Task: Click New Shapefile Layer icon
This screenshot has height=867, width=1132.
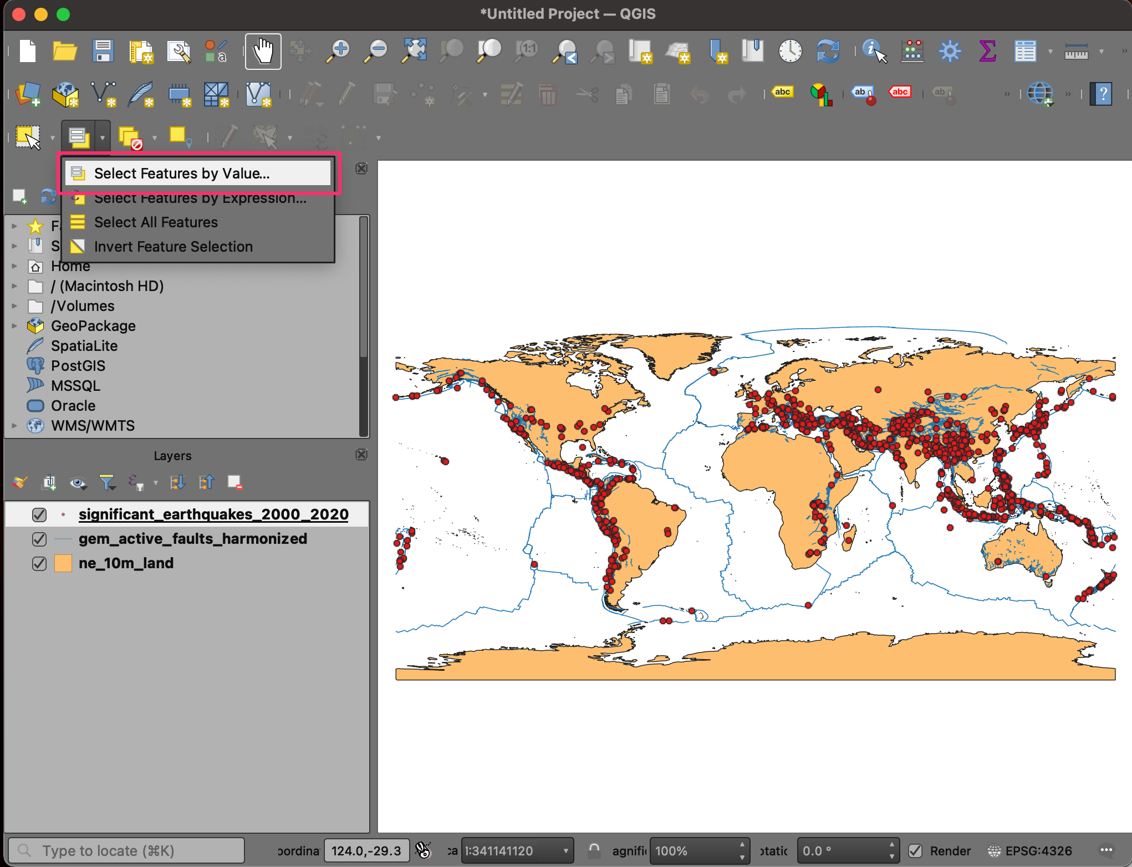Action: [x=103, y=94]
